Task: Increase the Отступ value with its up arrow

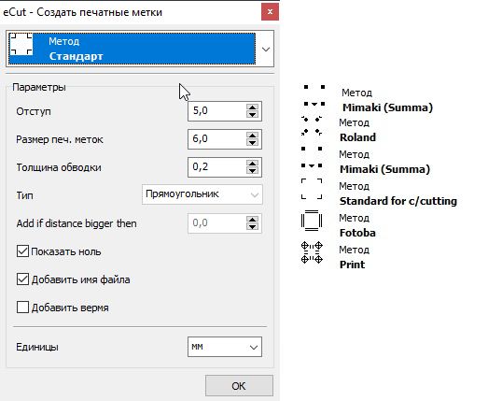Action: tap(252, 107)
